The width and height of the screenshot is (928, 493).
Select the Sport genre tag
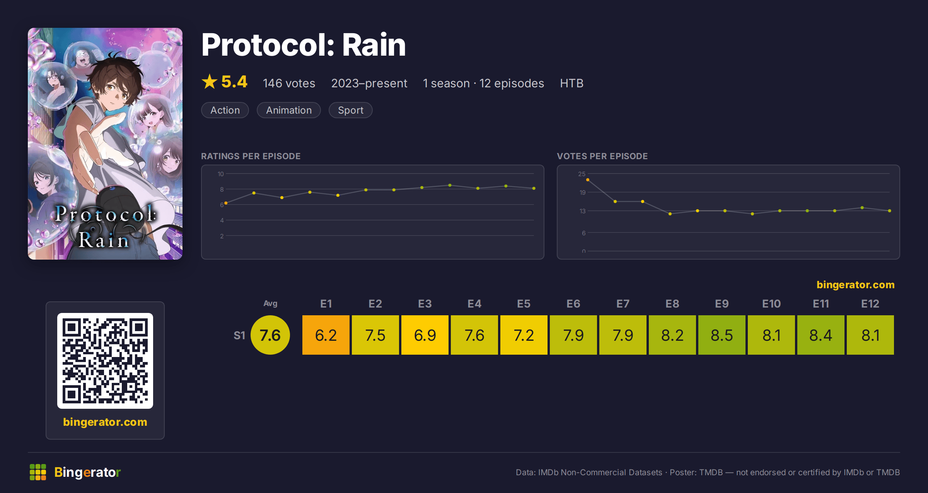(x=351, y=110)
